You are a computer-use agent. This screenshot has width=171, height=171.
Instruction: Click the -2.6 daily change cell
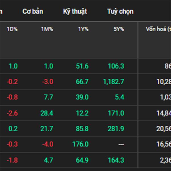(x=13, y=113)
